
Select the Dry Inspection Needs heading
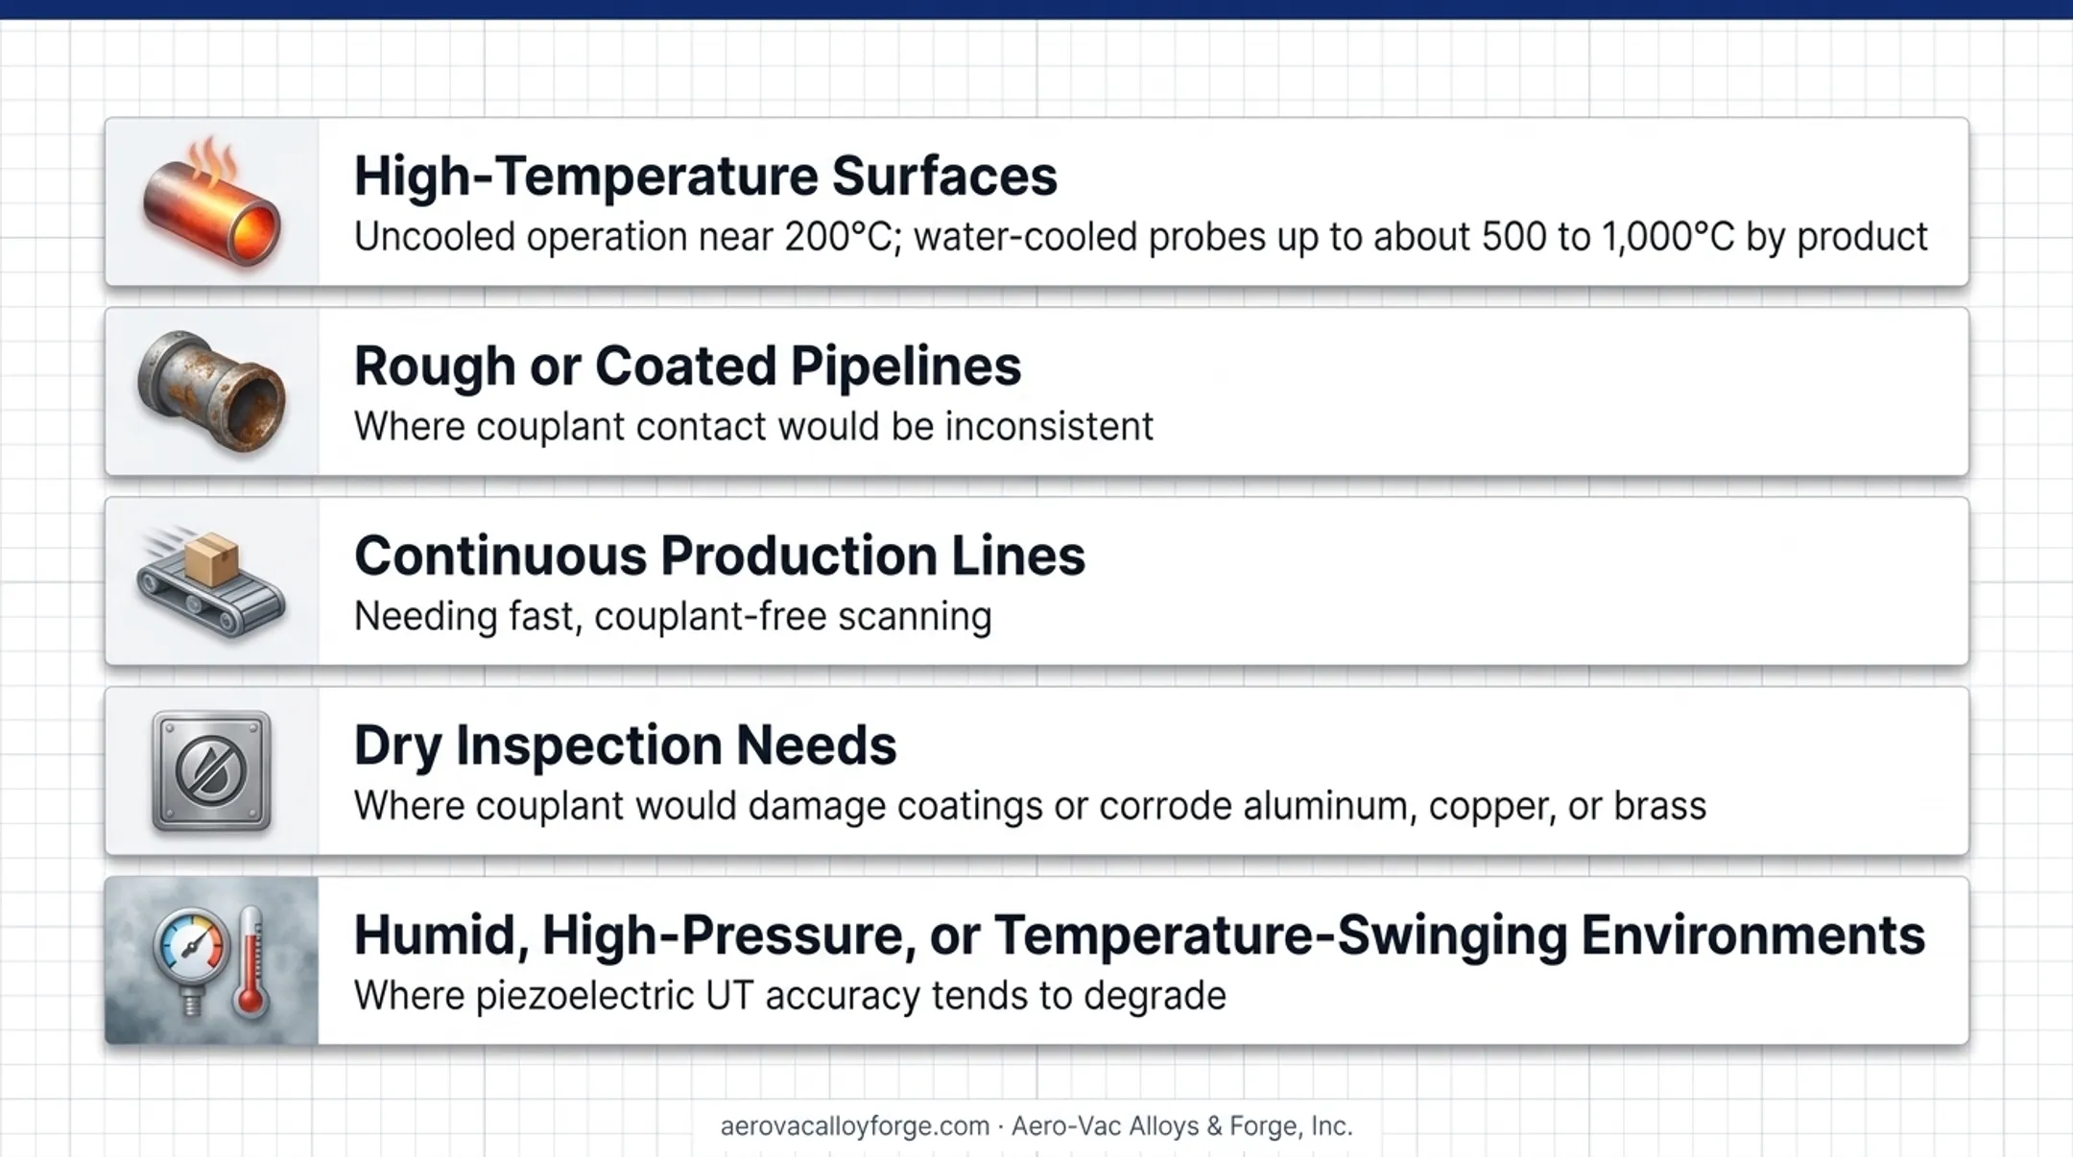(x=625, y=745)
